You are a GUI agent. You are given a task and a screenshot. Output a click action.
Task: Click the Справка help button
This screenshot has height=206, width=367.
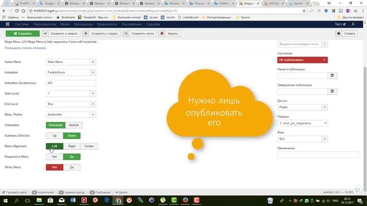346,34
